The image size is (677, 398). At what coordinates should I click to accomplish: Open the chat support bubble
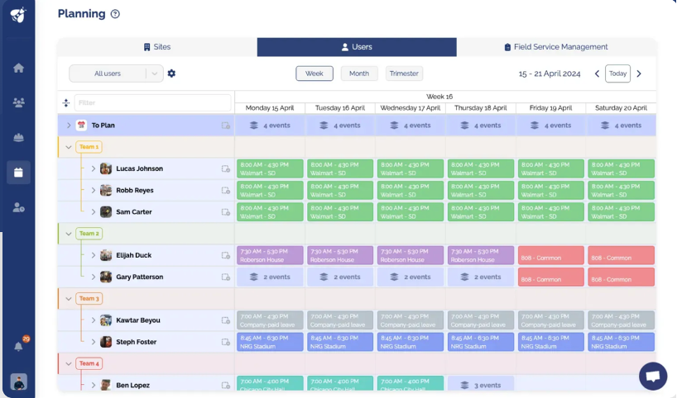pyautogui.click(x=653, y=376)
